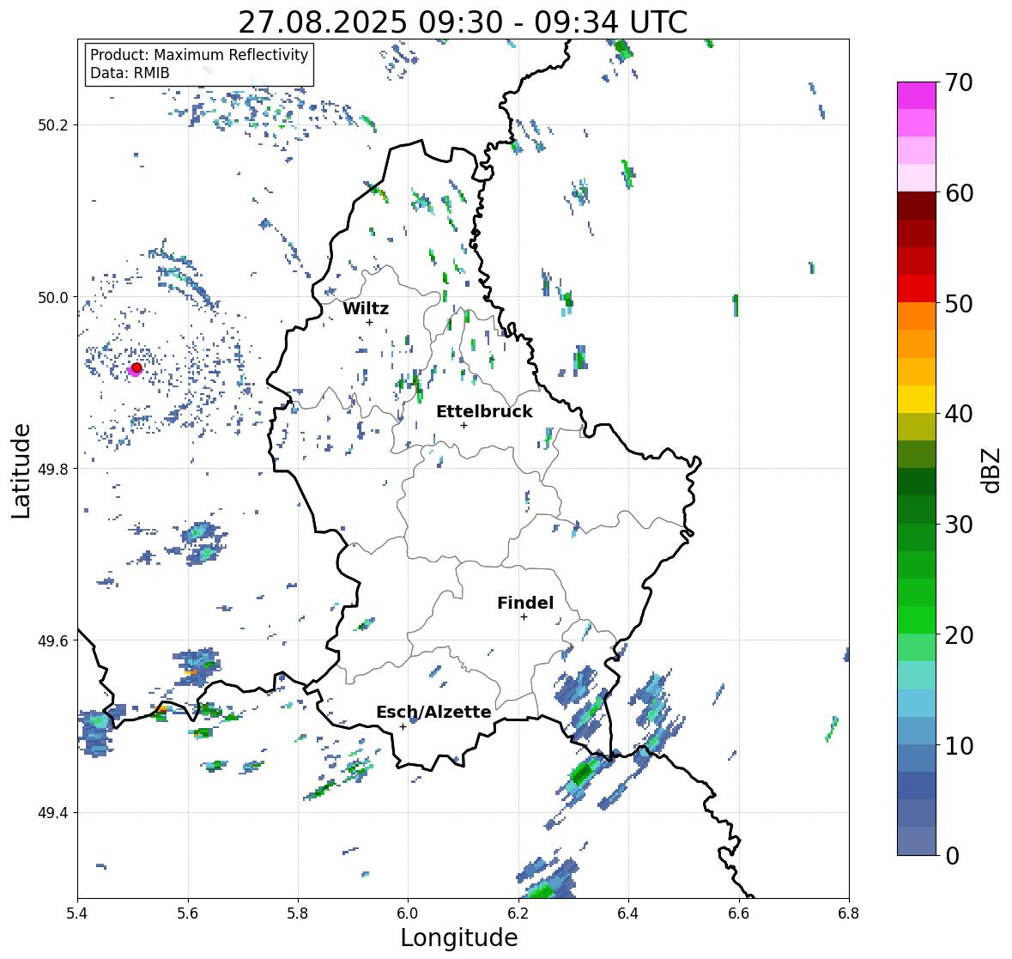Viewport: 1012px width, 959px height.
Task: Click the dBZ colorbar label
Action: tap(992, 470)
